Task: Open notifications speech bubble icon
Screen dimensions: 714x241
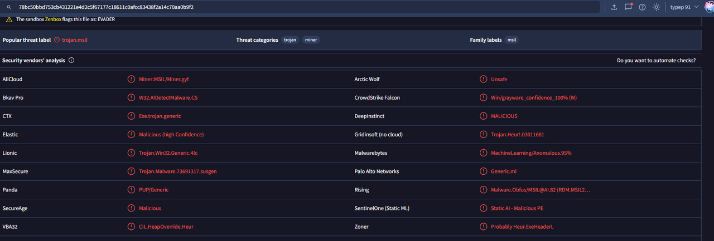Action: pyautogui.click(x=629, y=7)
